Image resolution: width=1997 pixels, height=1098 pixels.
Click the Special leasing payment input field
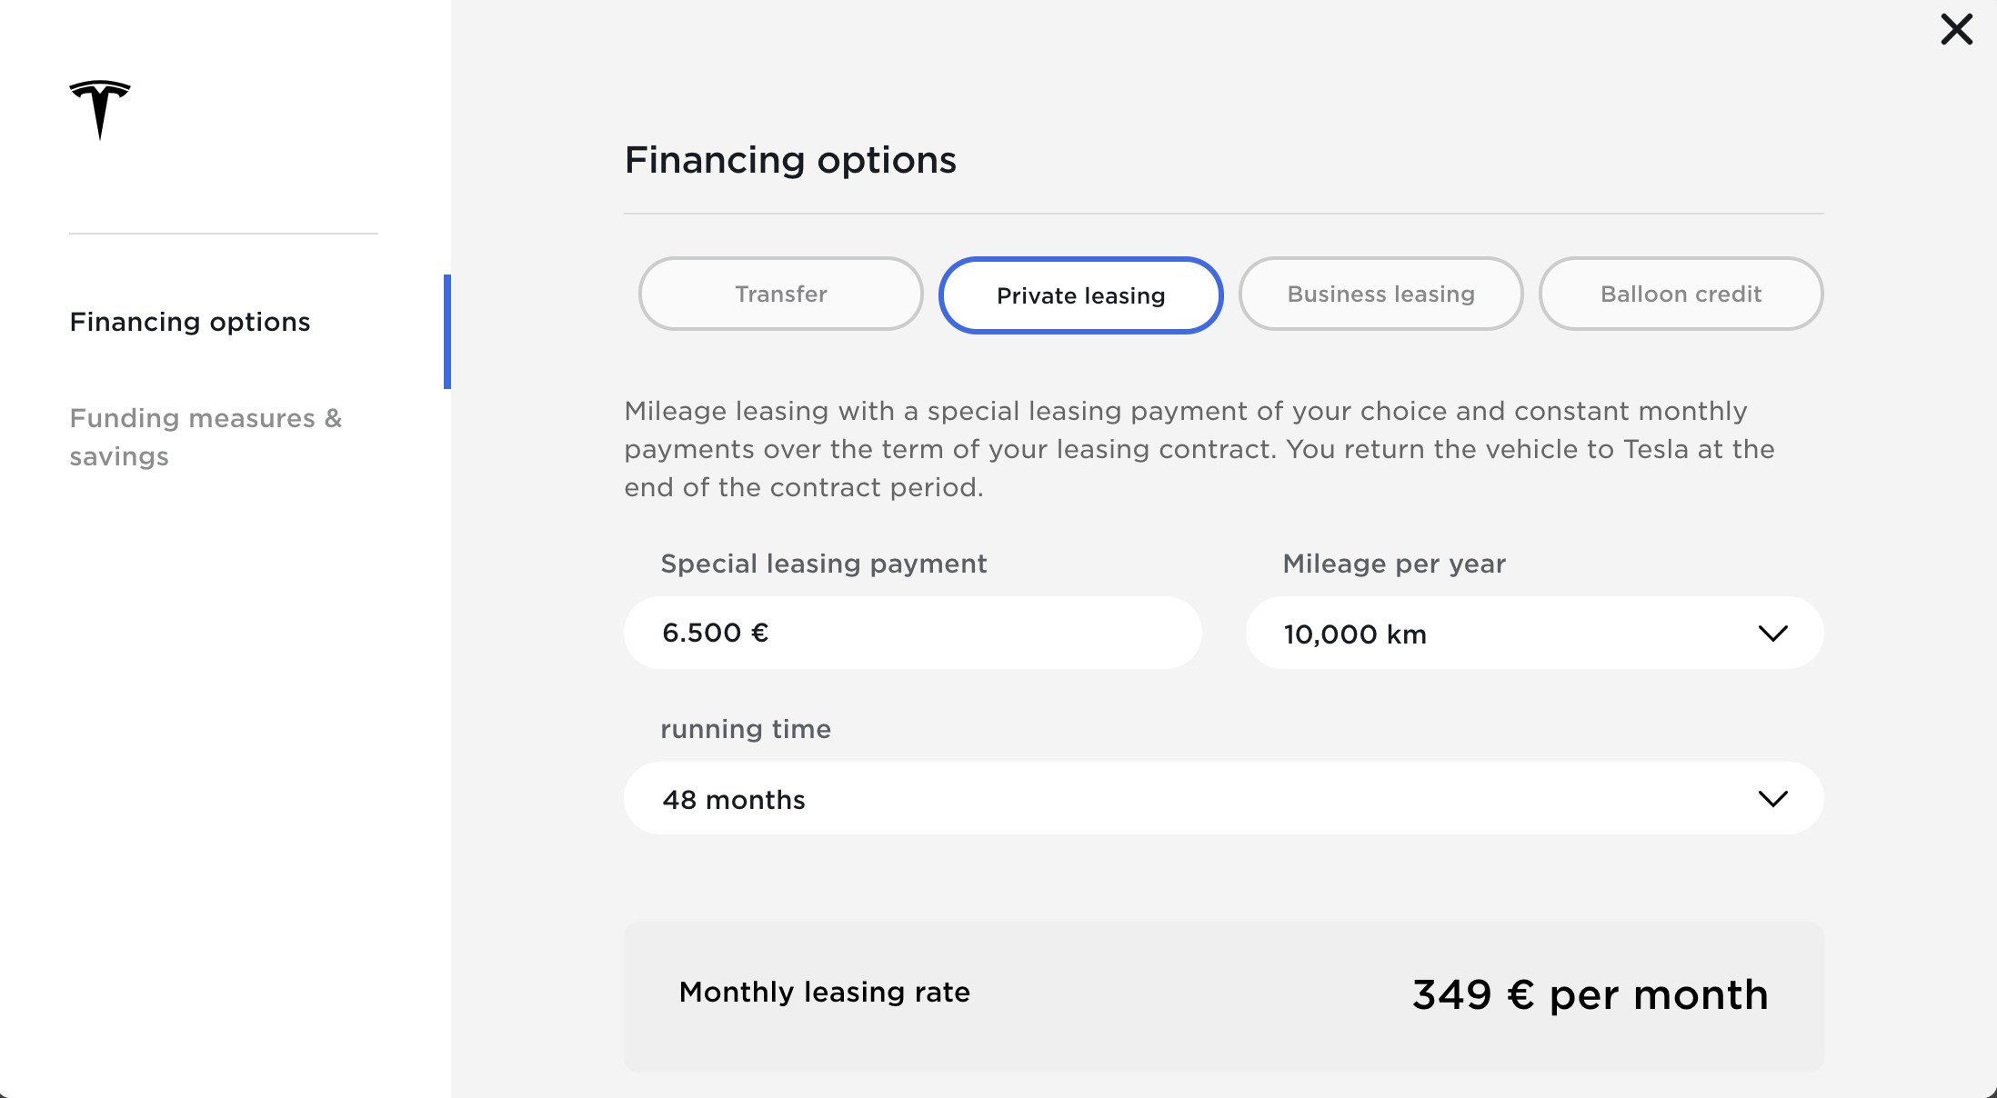913,634
